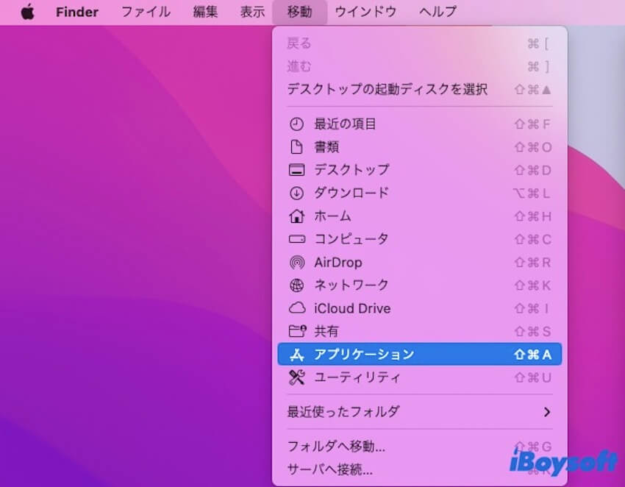This screenshot has width=625, height=487.
Task: Click the ⇧⌘K shortcut on ネットワーク row
Action: (x=532, y=285)
